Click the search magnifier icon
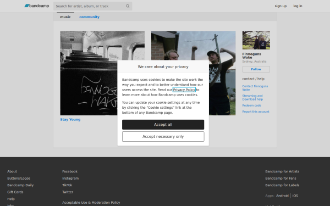The image size is (330, 206). click(x=128, y=6)
